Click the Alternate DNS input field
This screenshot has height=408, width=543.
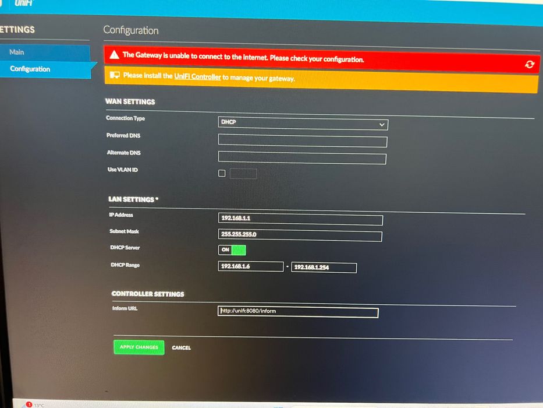(x=302, y=157)
